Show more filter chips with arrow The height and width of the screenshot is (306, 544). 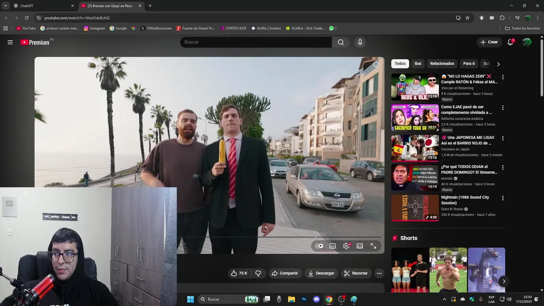pyautogui.click(x=498, y=64)
